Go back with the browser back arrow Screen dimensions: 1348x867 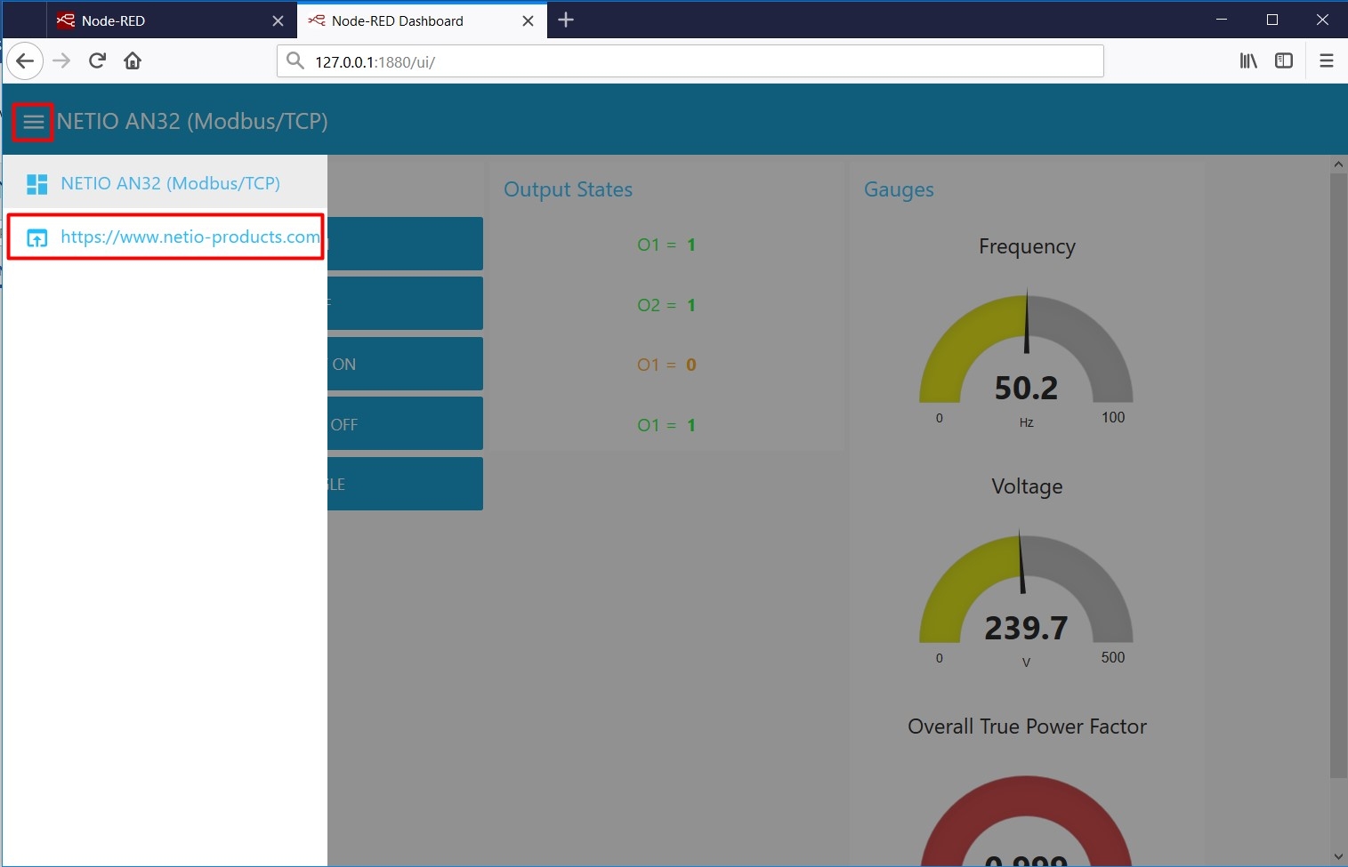(x=25, y=60)
